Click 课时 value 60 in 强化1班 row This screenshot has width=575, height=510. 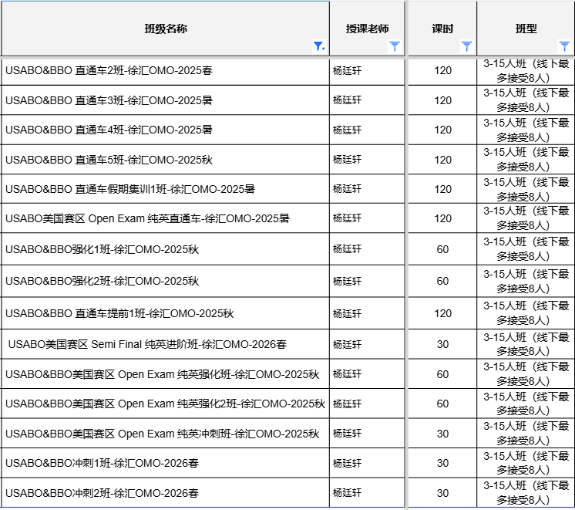coord(442,249)
